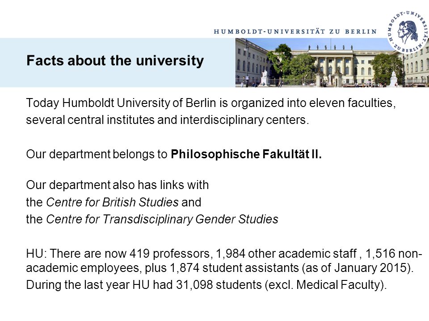Select the bold text 'Philosophische Fakultät II.'
The image size is (429, 321).
pos(246,154)
